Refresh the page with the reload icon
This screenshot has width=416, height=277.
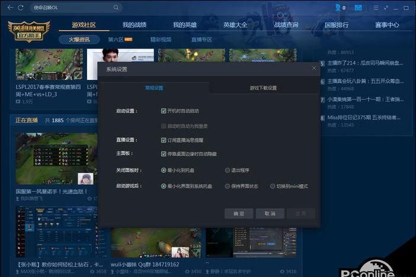click(21, 8)
